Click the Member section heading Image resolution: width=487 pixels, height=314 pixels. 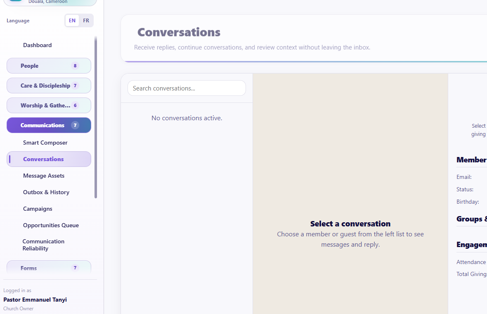click(x=471, y=160)
